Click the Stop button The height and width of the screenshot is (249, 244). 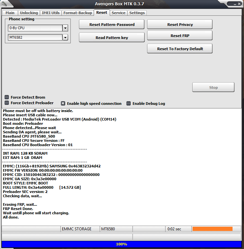pyautogui.click(x=213, y=87)
